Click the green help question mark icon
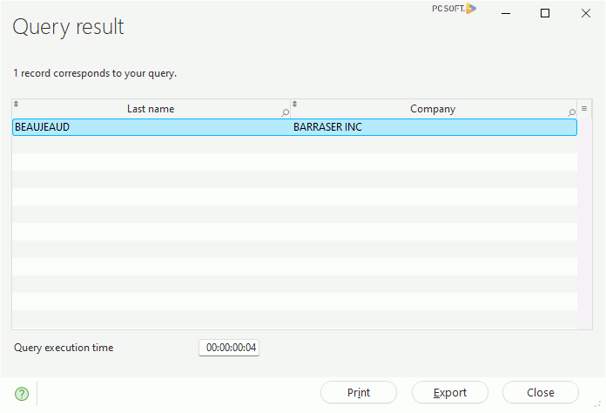This screenshot has width=606, height=413. tap(22, 394)
